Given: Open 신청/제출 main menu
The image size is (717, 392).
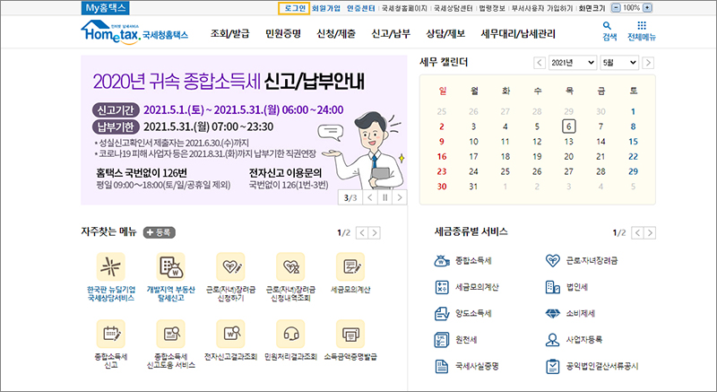Looking at the screenshot, I should click(336, 33).
